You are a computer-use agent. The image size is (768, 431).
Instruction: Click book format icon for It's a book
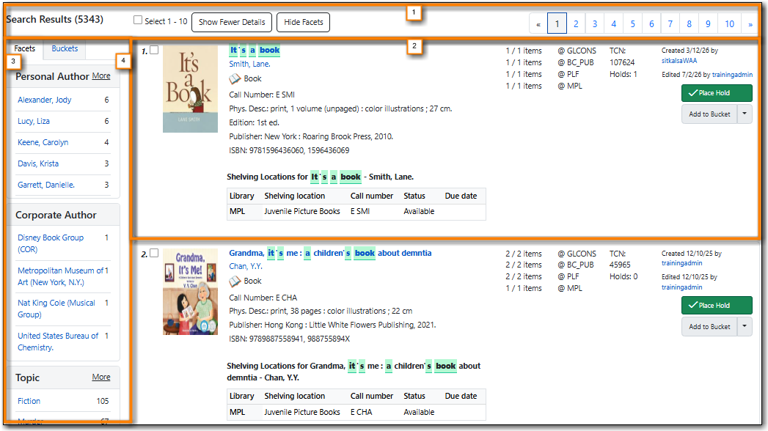coord(235,78)
